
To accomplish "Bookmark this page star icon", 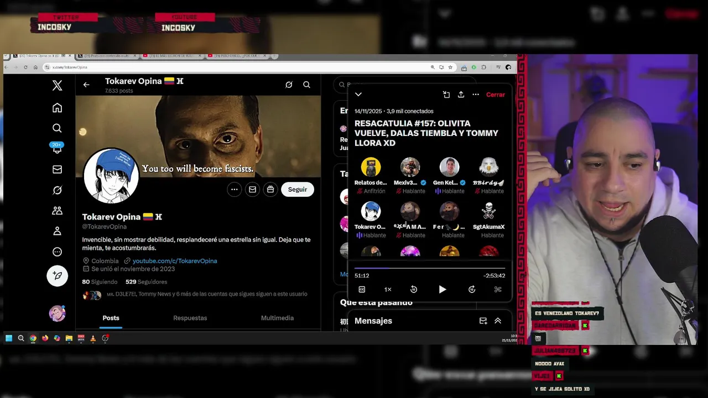I will [x=450, y=67].
